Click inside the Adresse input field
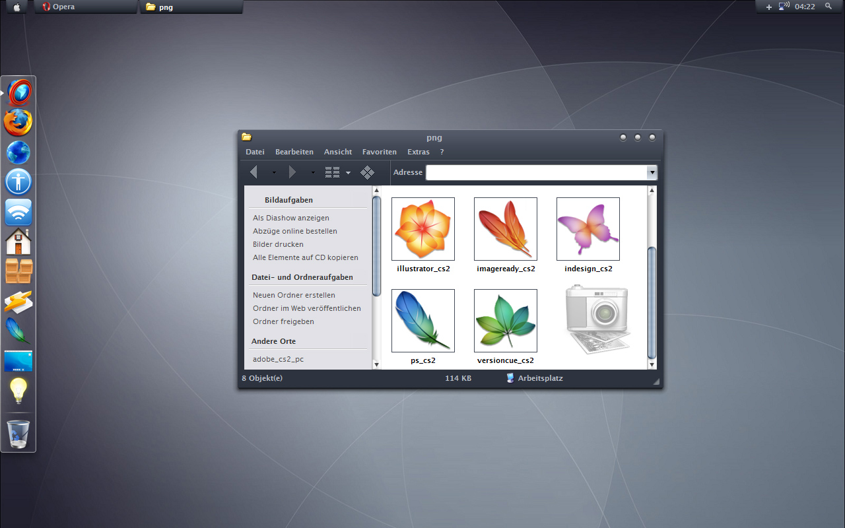The width and height of the screenshot is (845, 528). click(x=537, y=172)
